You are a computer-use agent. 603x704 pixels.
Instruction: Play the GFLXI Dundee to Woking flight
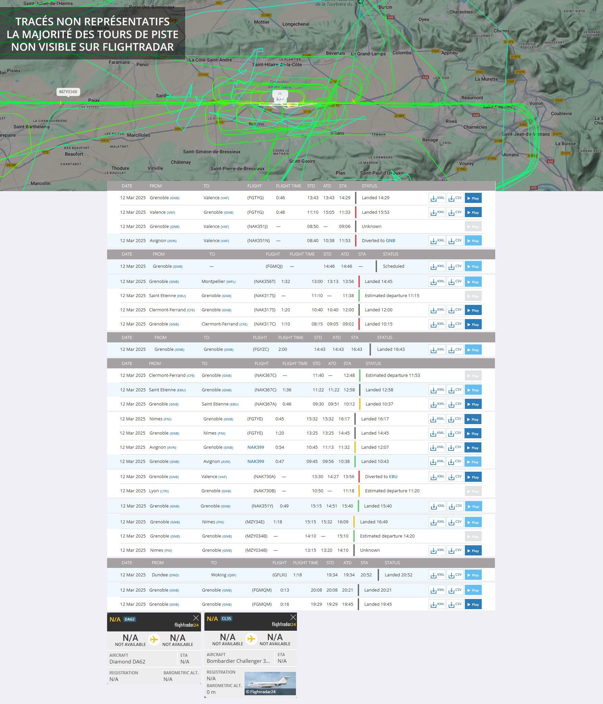pyautogui.click(x=473, y=575)
